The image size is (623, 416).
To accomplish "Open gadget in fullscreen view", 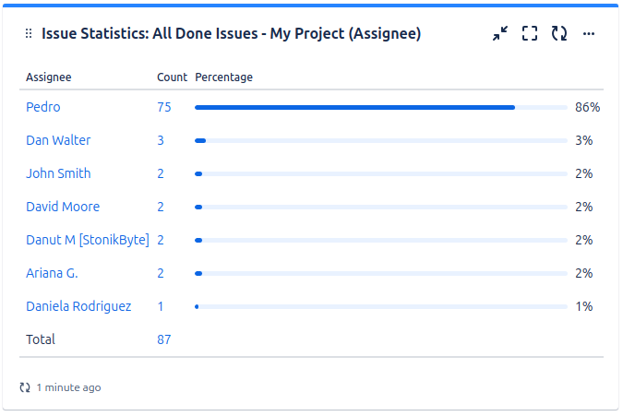I will (x=530, y=33).
